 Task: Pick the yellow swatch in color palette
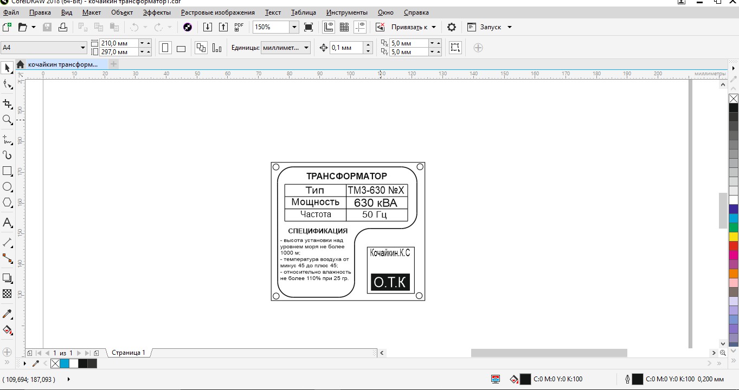click(x=734, y=237)
